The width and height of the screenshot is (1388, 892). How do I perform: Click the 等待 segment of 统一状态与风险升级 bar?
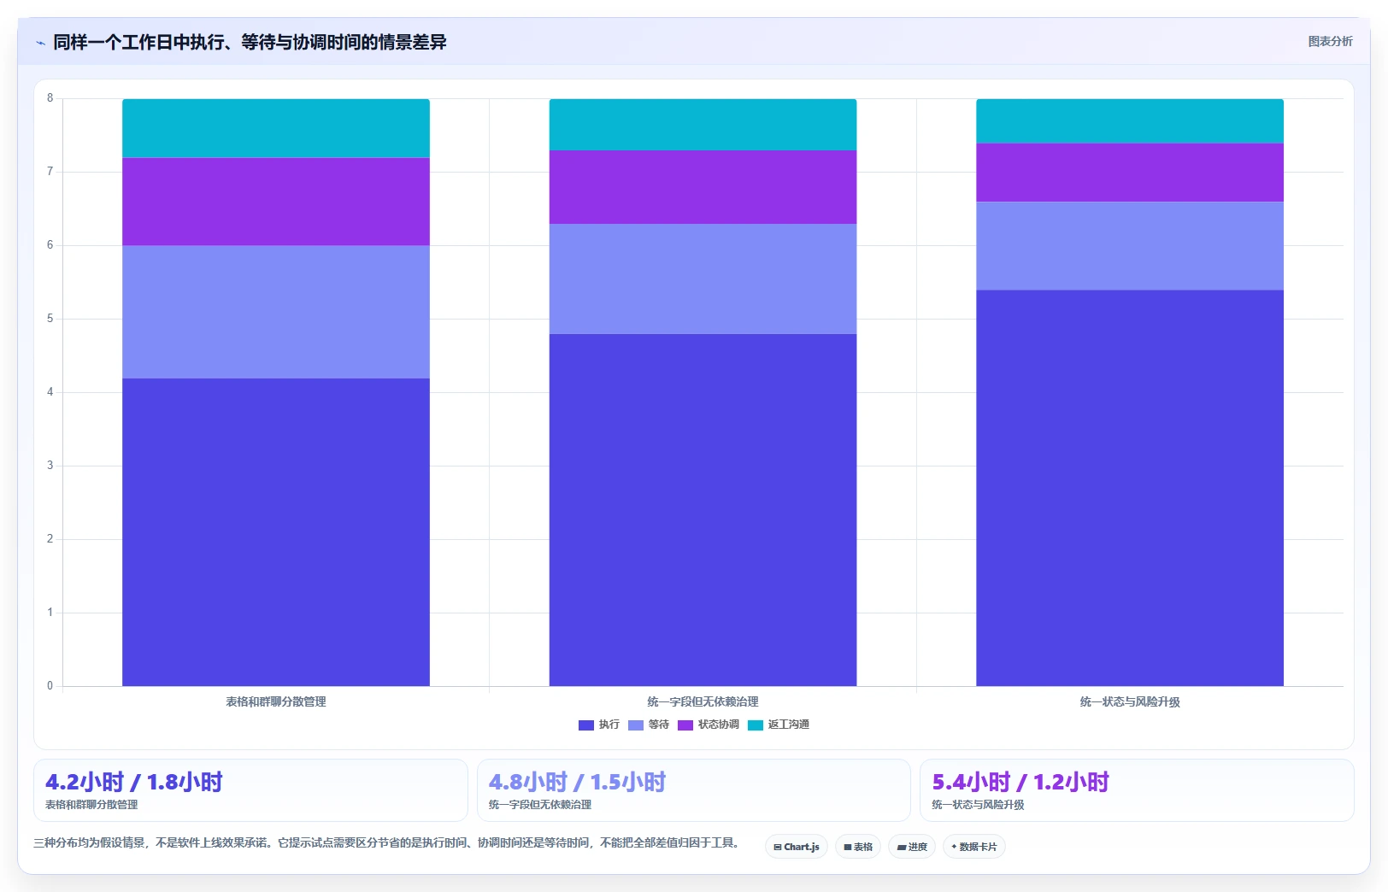1130,246
